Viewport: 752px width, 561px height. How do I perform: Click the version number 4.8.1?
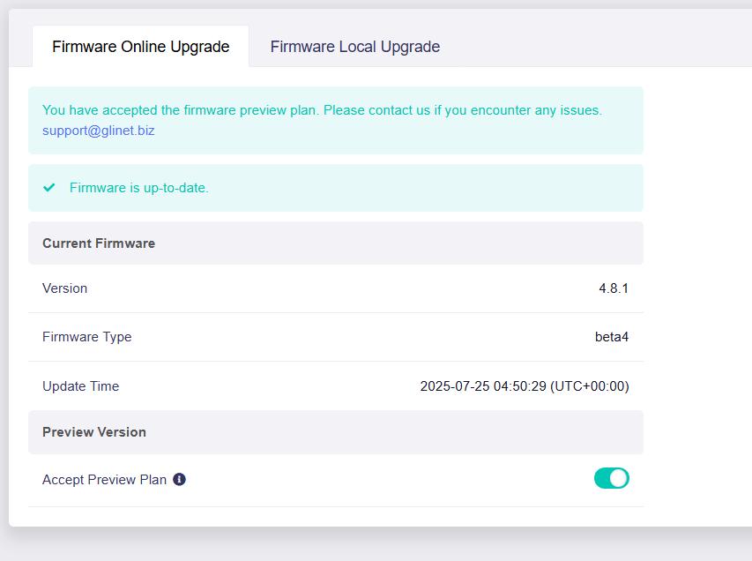coord(613,288)
